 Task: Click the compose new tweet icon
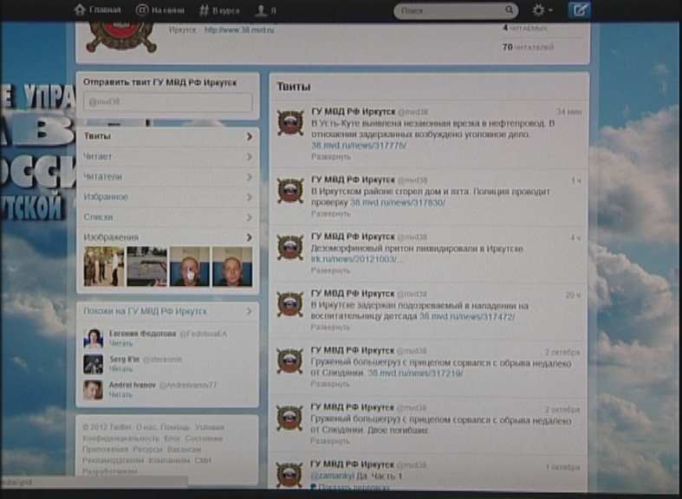pos(580,10)
